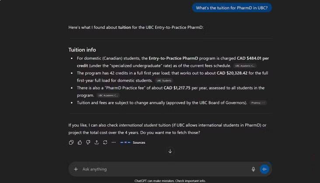
Task: Open the UBC Students citation chip
Action: [x=164, y=80]
